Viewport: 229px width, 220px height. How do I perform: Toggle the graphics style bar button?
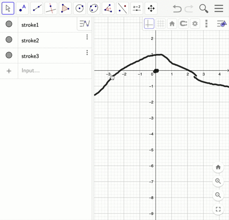(222, 23)
